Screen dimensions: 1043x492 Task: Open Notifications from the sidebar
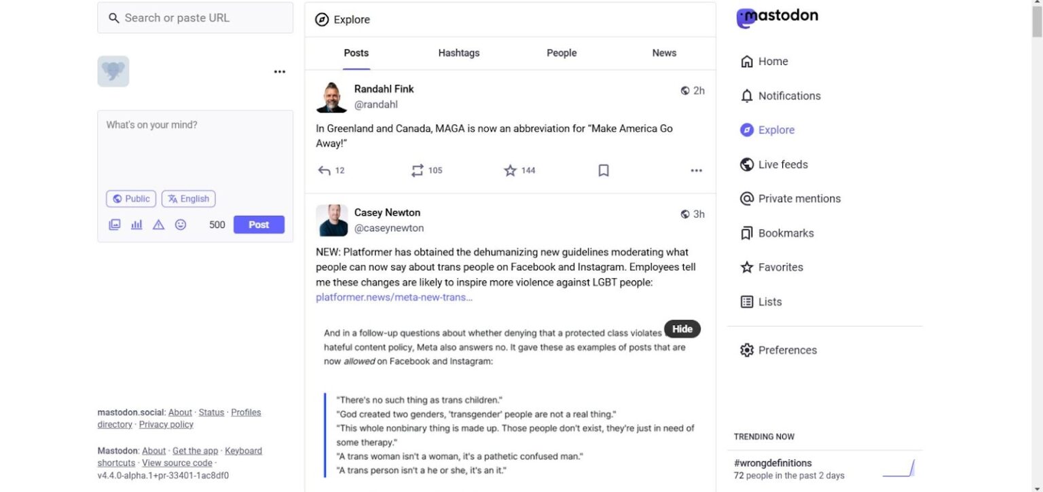[x=780, y=96]
